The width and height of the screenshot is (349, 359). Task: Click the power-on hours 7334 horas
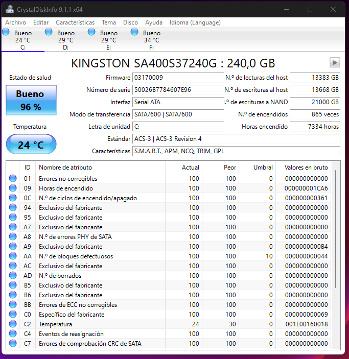click(x=315, y=127)
